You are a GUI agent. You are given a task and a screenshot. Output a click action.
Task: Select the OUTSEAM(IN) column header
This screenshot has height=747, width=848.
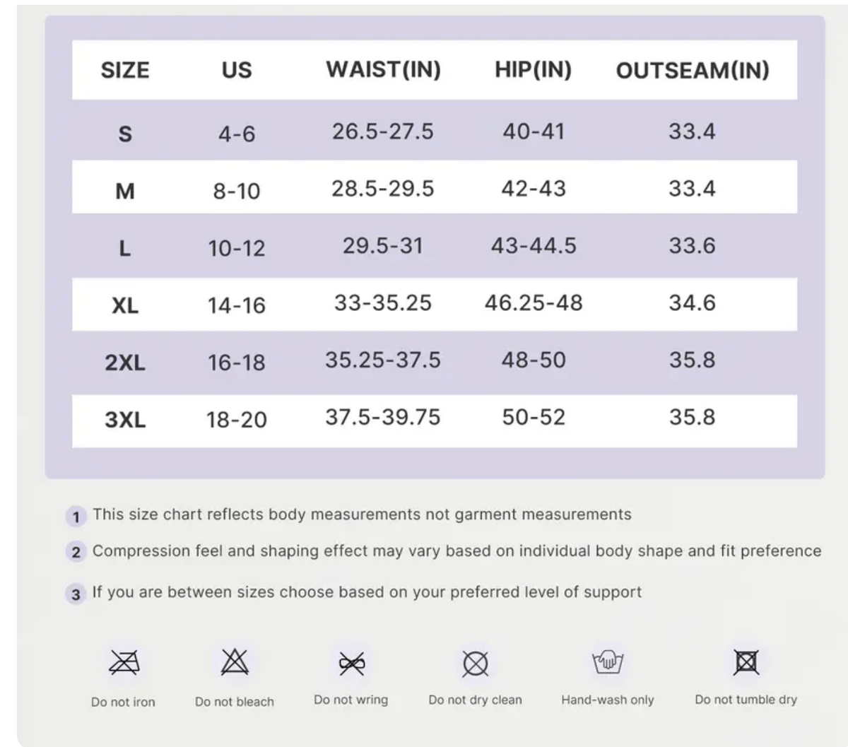tap(693, 70)
